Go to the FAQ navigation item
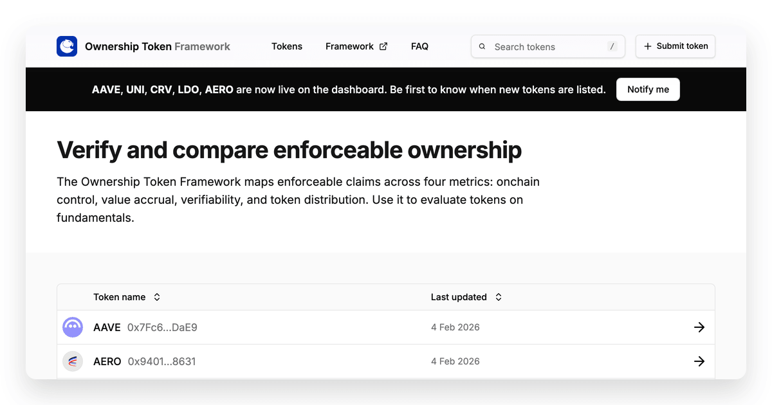The height and width of the screenshot is (405, 772). 419,46
